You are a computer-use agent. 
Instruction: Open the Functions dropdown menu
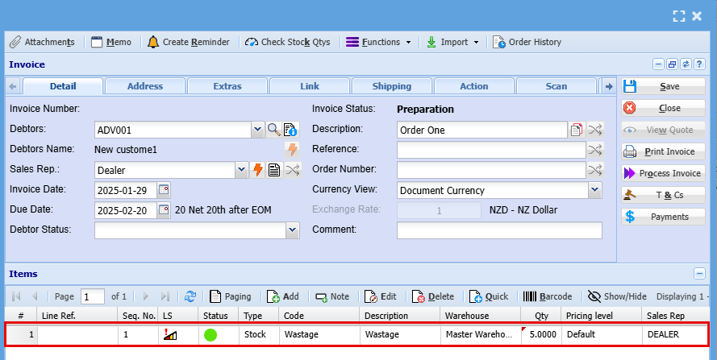click(378, 42)
